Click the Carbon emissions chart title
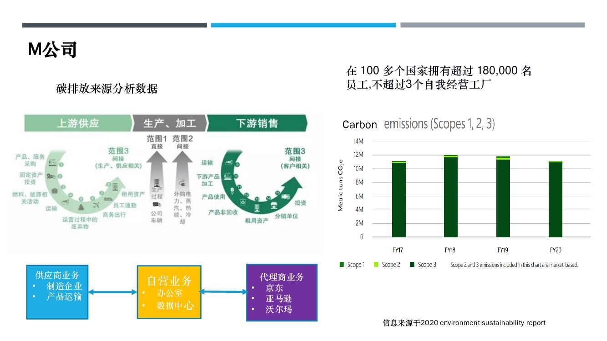This screenshot has height=341, width=607. 418,124
